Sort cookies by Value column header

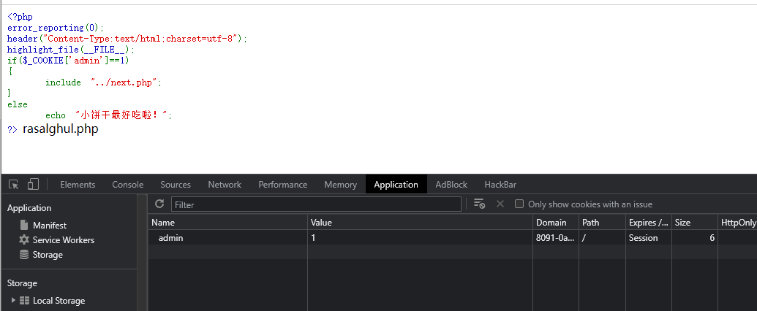click(420, 222)
